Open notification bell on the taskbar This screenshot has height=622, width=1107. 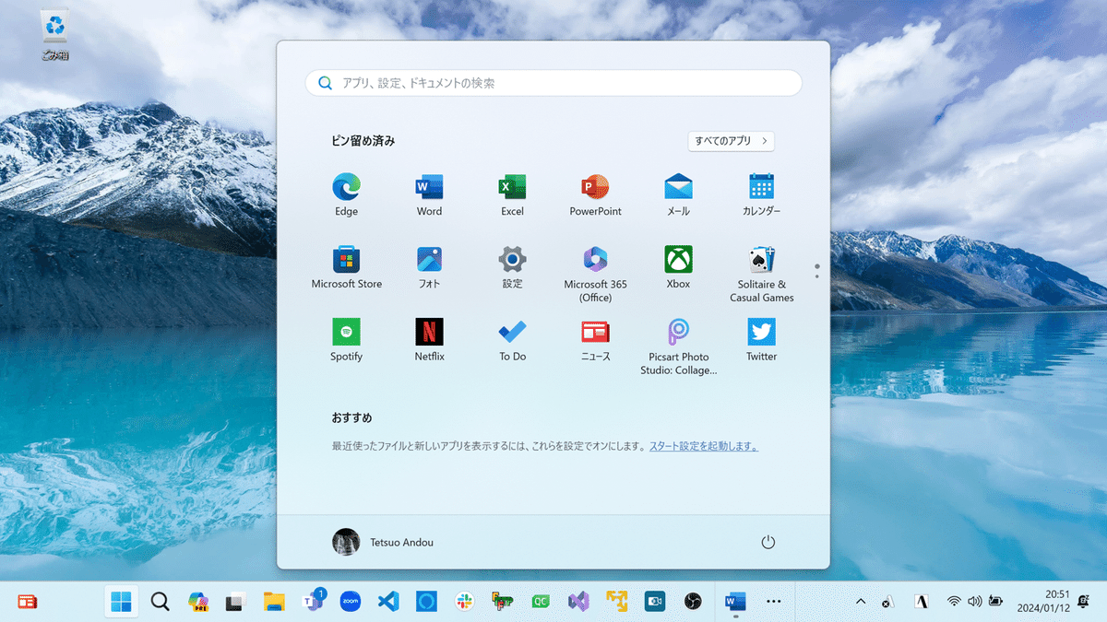click(1084, 602)
